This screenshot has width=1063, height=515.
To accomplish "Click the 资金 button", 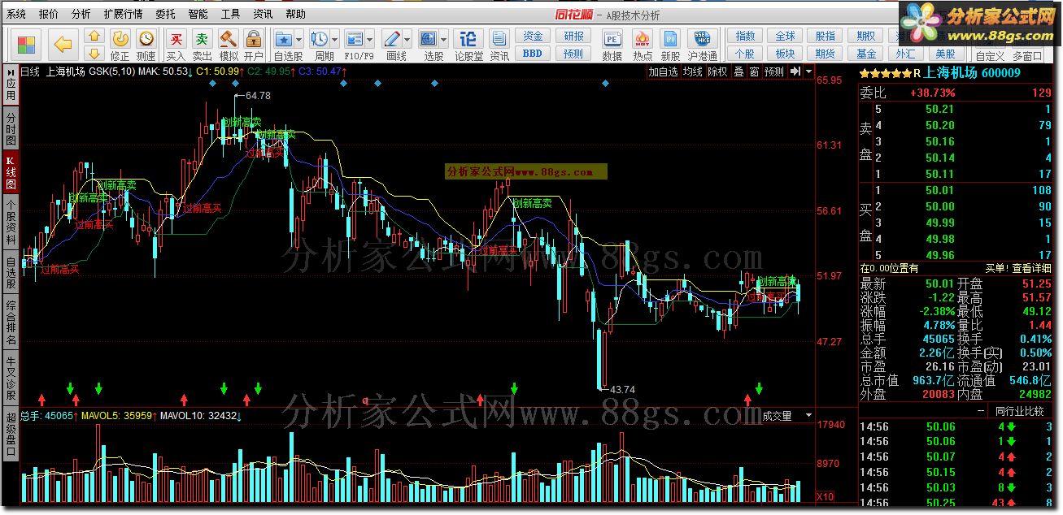I will (x=533, y=37).
